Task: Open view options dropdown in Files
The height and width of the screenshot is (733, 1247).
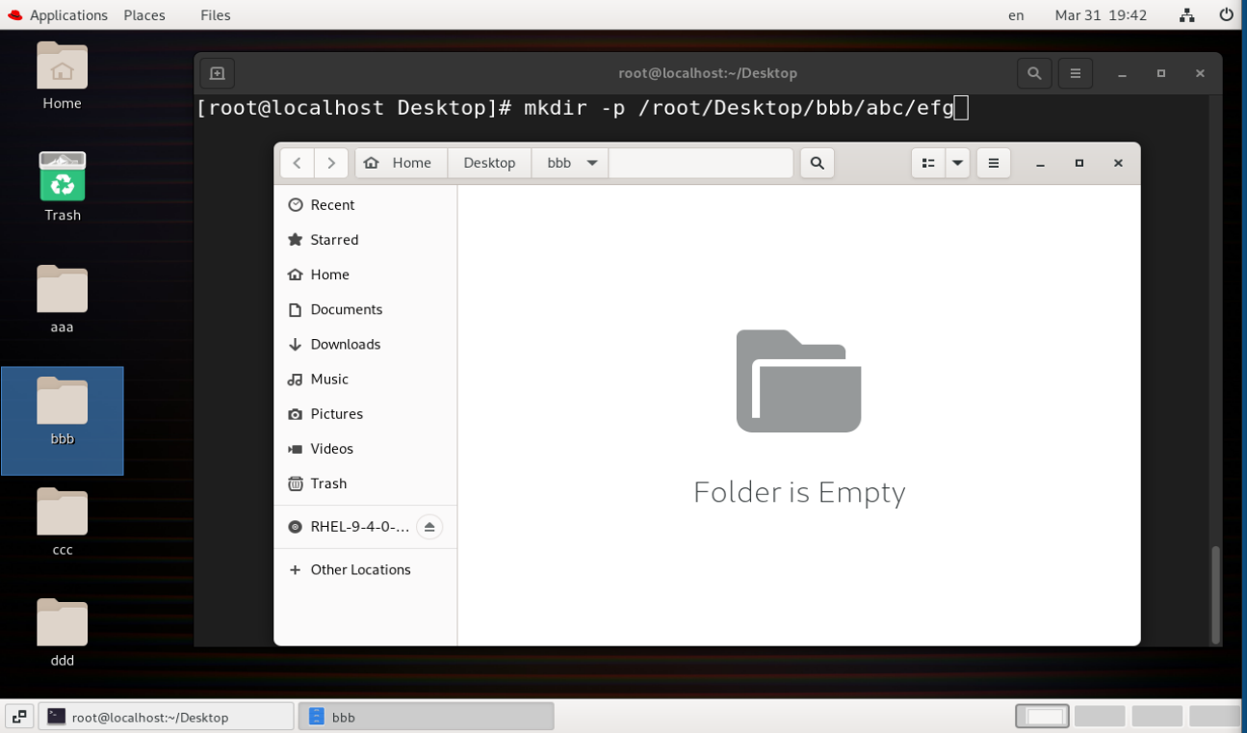Action: [957, 163]
